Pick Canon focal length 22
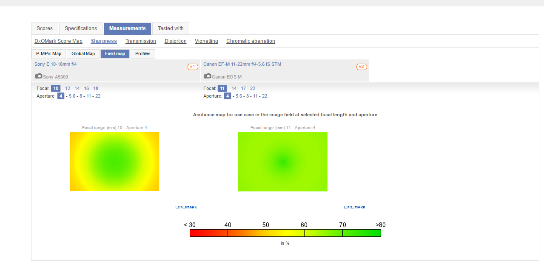 pos(253,88)
